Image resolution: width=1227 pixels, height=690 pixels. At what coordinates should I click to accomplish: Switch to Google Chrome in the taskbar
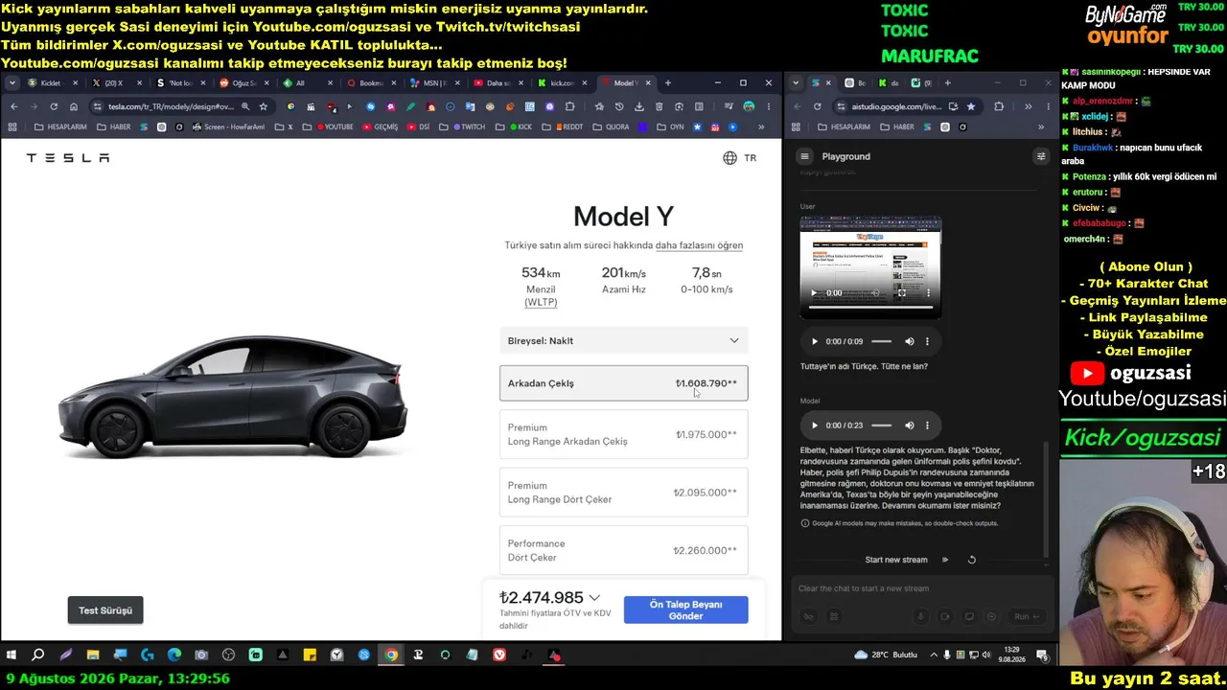pos(391,655)
